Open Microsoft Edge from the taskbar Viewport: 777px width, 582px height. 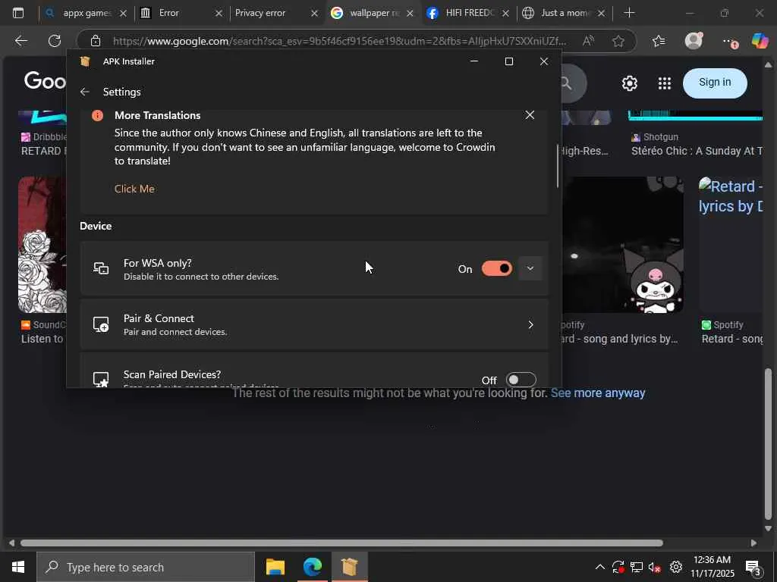[312, 567]
